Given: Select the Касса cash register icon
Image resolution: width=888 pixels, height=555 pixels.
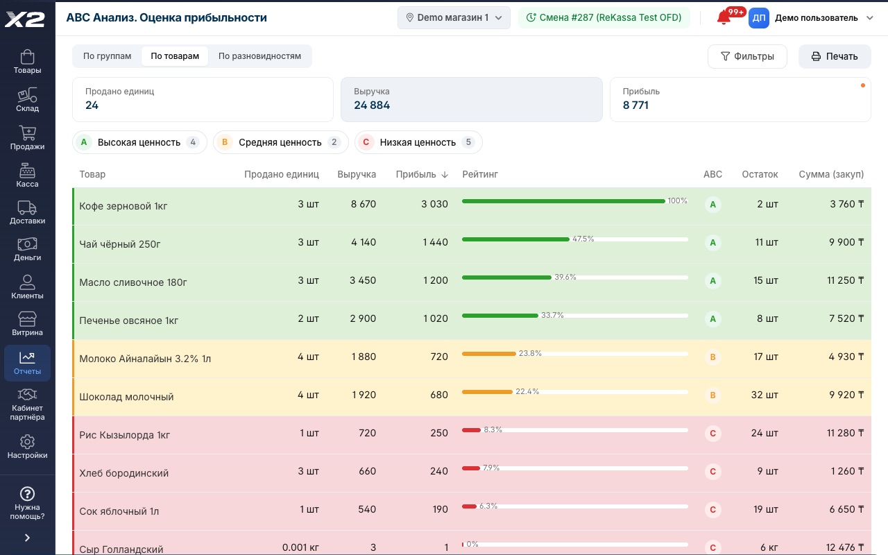Looking at the screenshot, I should (x=27, y=176).
